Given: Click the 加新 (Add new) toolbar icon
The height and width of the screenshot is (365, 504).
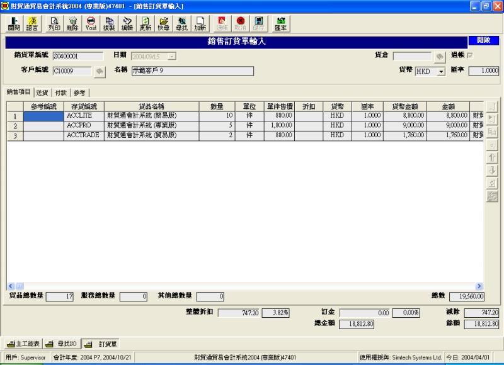Looking at the screenshot, I should click(x=200, y=24).
